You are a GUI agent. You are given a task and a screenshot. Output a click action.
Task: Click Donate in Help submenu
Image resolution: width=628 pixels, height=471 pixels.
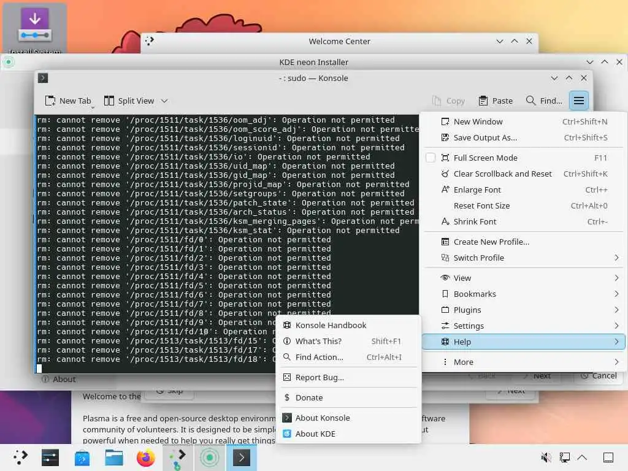pos(348,397)
